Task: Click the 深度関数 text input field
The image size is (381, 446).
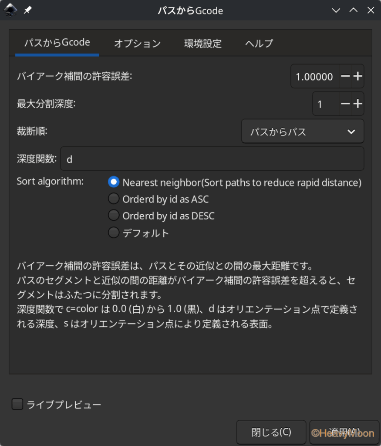Action: pos(212,159)
